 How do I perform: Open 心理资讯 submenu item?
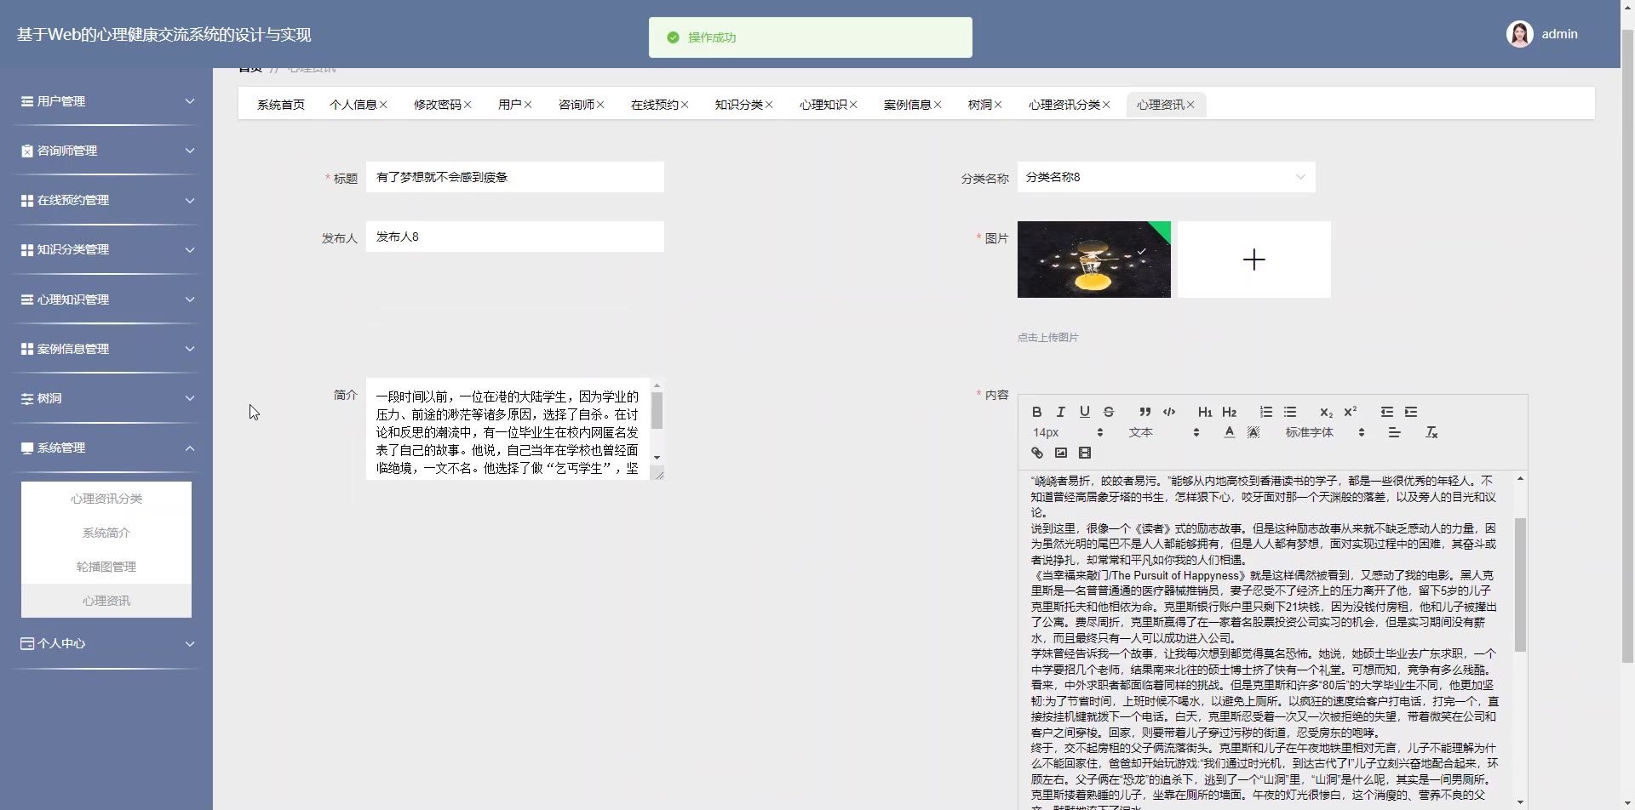pos(106,601)
